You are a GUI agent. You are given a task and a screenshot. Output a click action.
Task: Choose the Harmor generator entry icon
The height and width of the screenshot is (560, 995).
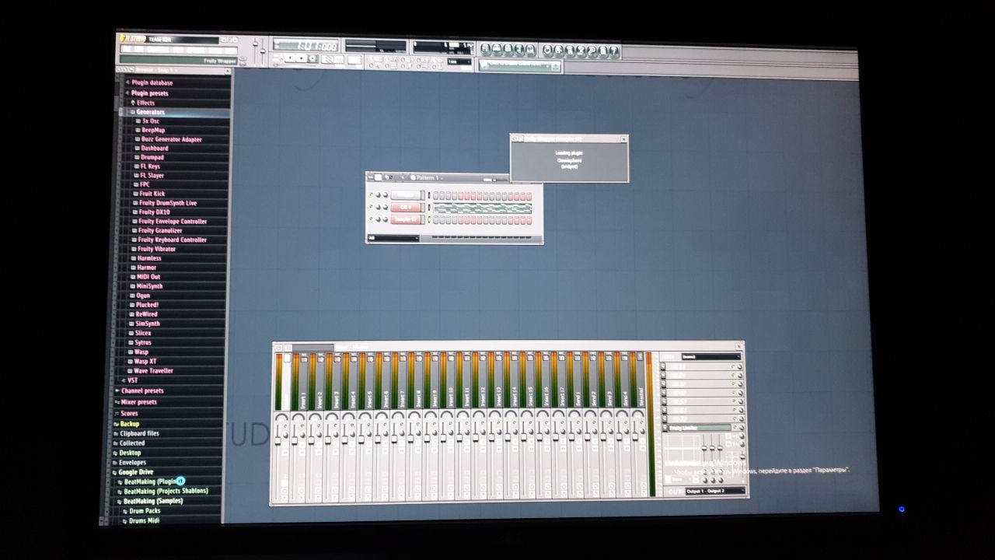[x=132, y=268]
